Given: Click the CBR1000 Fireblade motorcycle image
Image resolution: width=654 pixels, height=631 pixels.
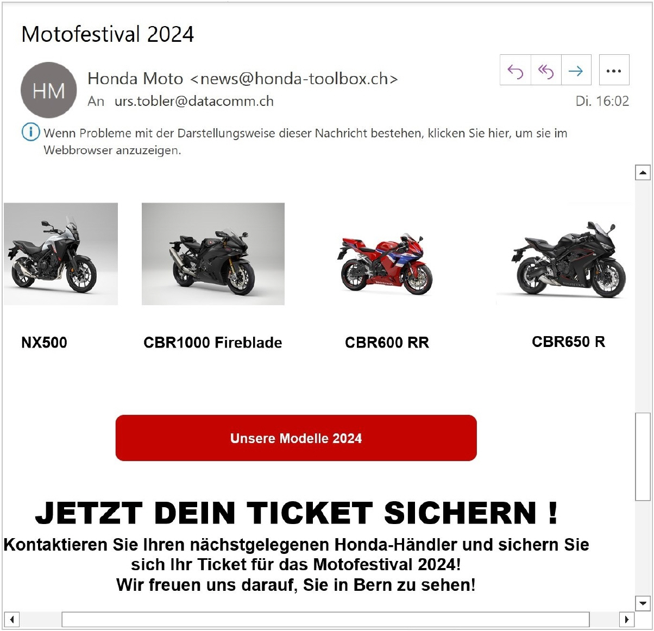Looking at the screenshot, I should [x=213, y=254].
